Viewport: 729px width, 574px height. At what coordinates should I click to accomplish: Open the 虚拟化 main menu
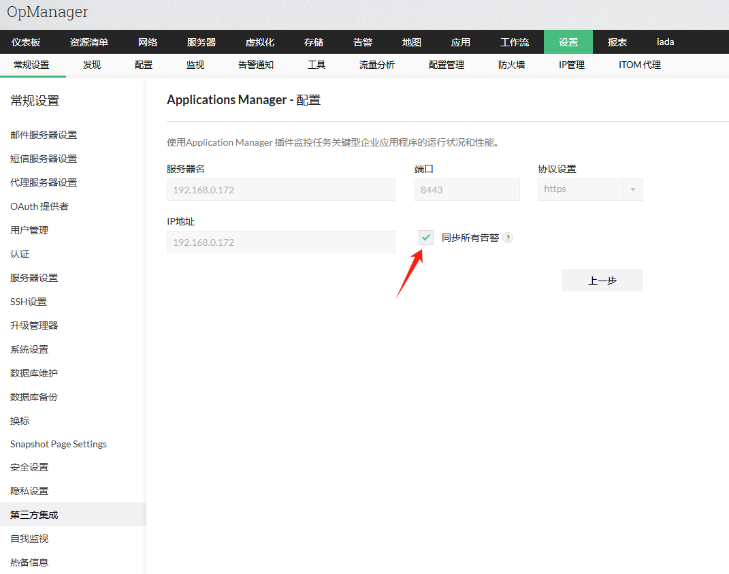(x=260, y=42)
